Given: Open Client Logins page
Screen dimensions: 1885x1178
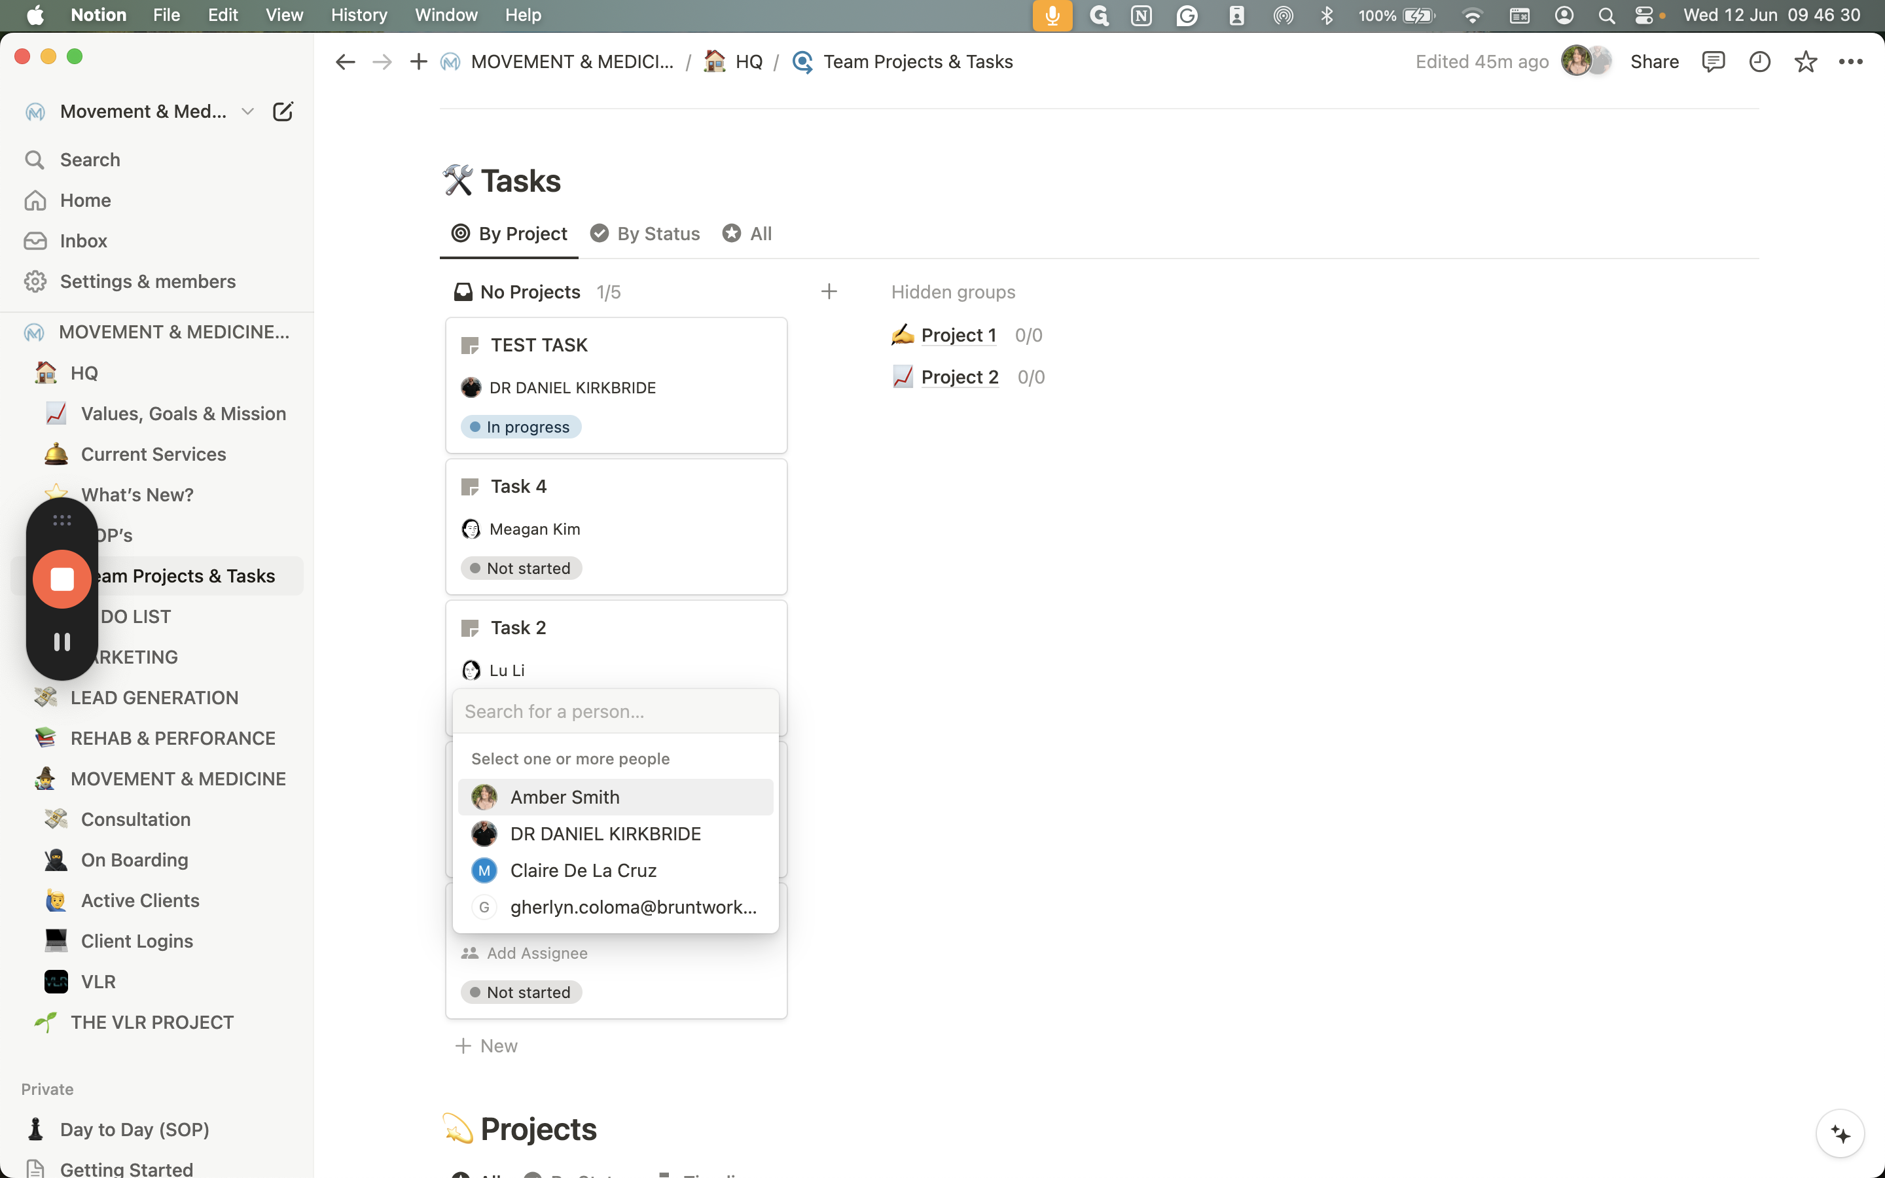Looking at the screenshot, I should pyautogui.click(x=157, y=941).
